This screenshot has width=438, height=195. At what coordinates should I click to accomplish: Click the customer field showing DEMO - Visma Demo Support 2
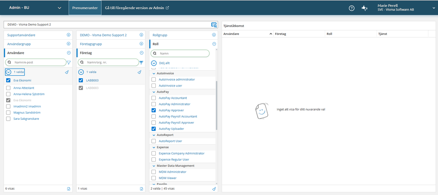(111, 25)
